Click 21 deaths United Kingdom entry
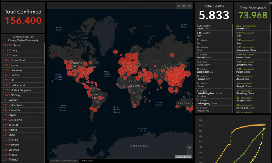Image resolution: width=272 pixels, height=163 pixels. point(213,94)
